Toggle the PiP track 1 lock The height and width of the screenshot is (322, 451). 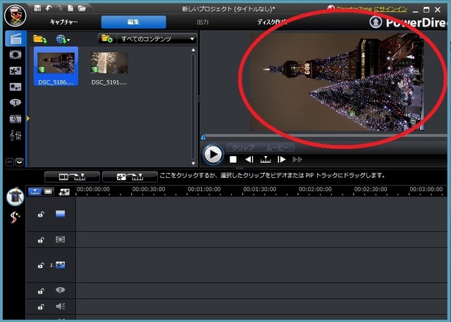tap(41, 266)
